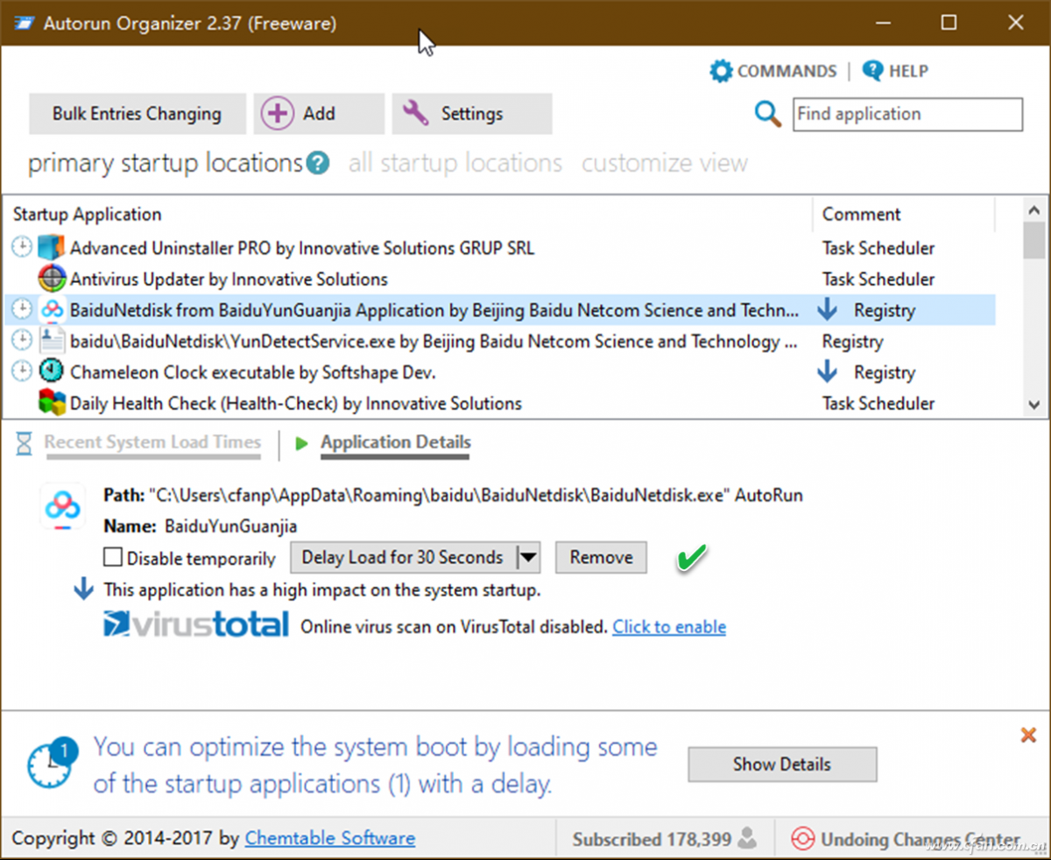The image size is (1051, 860).
Task: Open the Recent System Load Times tab
Action: point(152,442)
